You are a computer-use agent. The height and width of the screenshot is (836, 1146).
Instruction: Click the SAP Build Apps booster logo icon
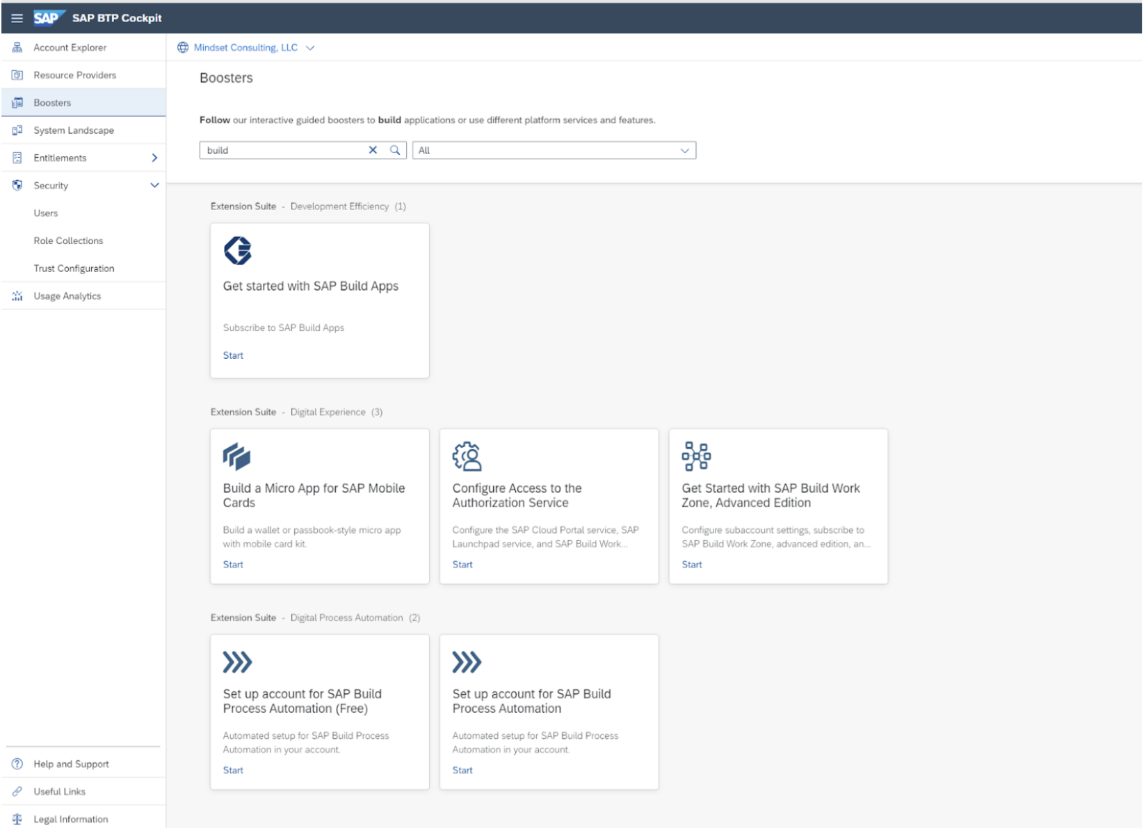pyautogui.click(x=238, y=252)
